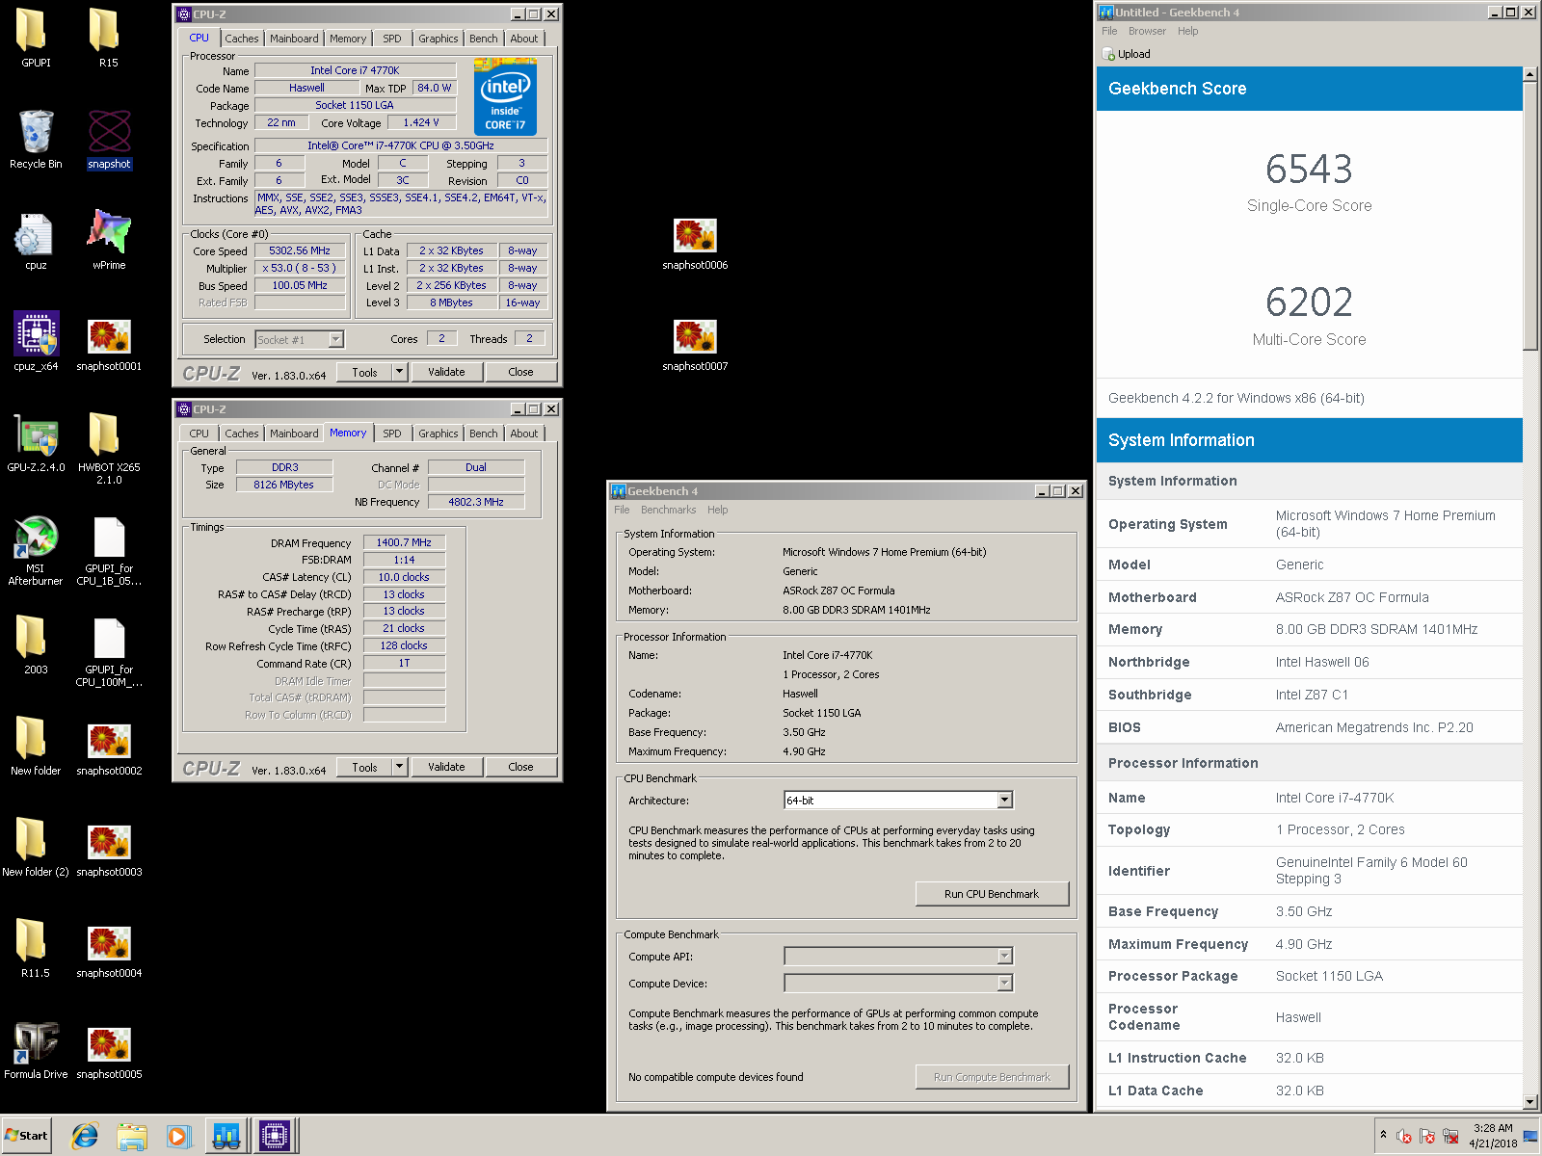Show hidden system tray icons
This screenshot has width=1542, height=1156.
click(x=1383, y=1135)
